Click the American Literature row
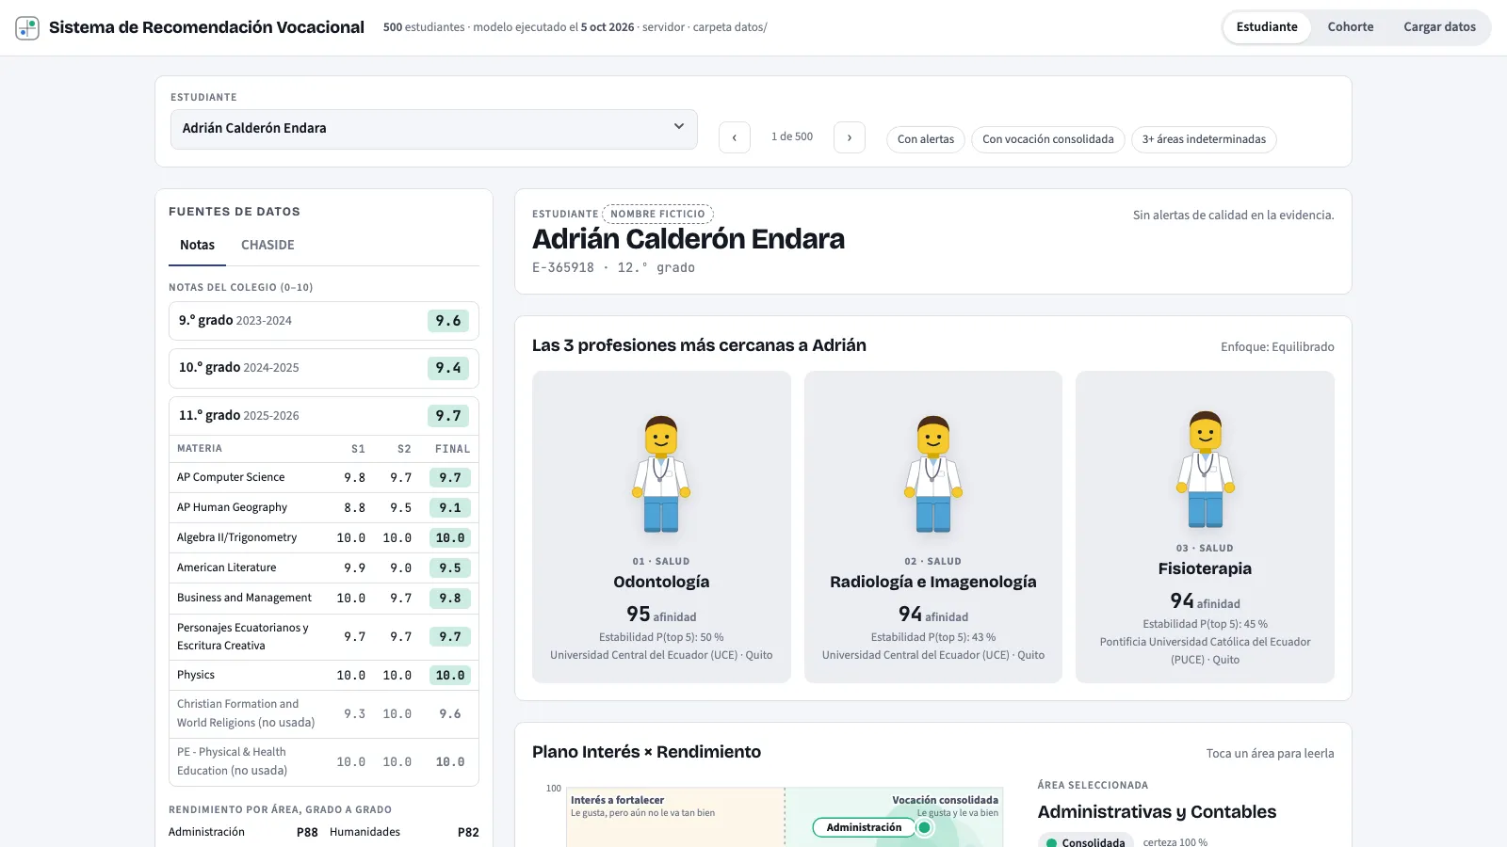Screen dimensions: 1507x847 [x=324, y=568]
